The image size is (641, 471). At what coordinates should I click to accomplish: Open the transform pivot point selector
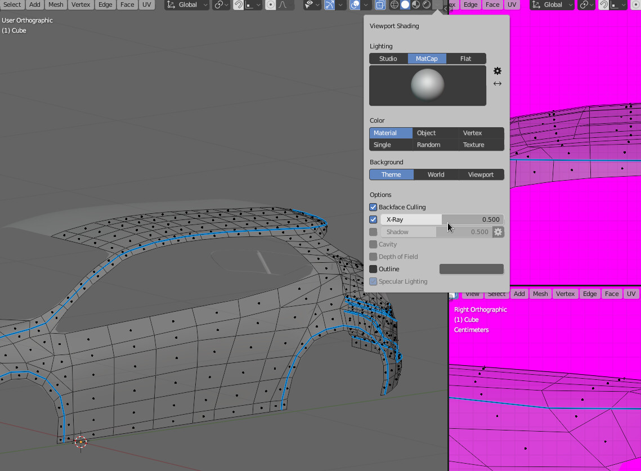point(221,5)
